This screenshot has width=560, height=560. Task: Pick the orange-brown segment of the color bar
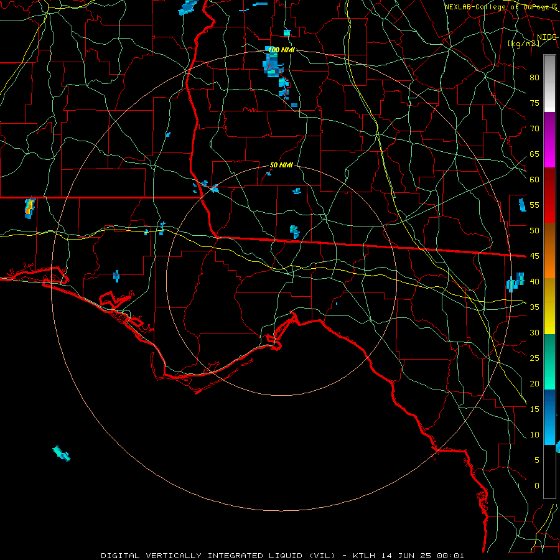[549, 250]
